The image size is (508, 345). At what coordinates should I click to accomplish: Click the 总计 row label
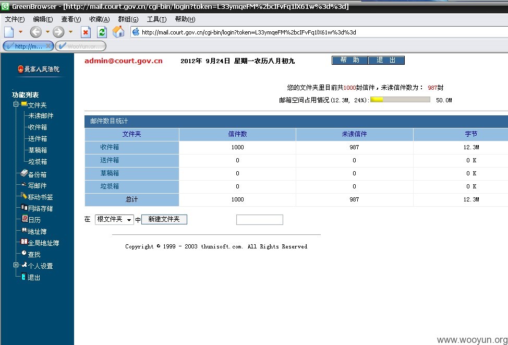pos(131,199)
